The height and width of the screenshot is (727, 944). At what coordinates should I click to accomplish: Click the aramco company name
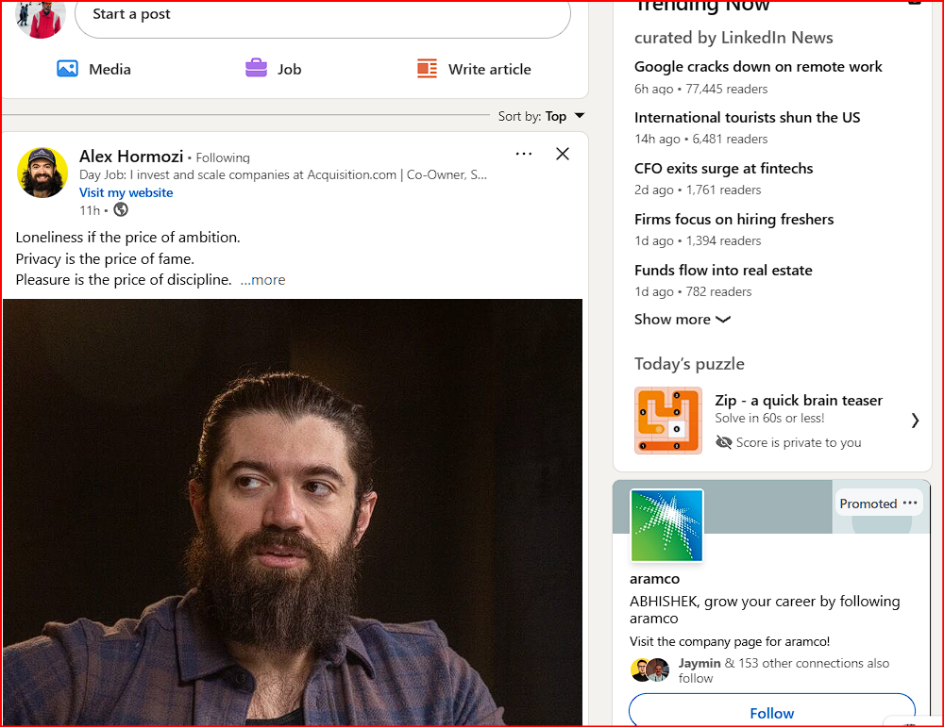pos(654,579)
